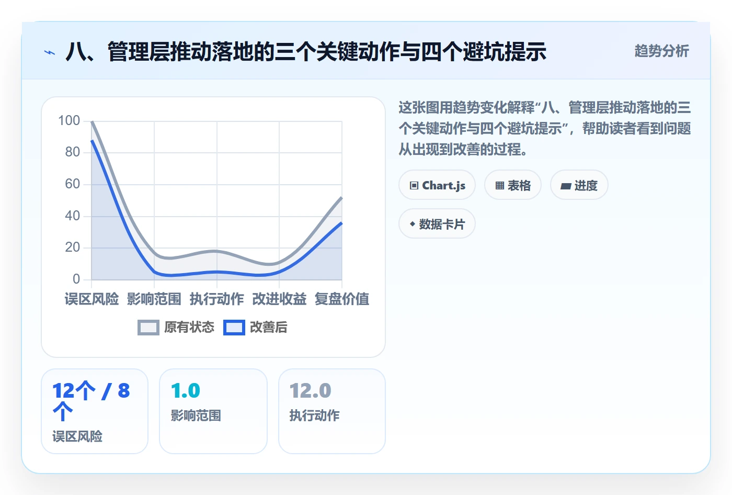Click the 复盘价值 x-axis label
This screenshot has width=732, height=495.
342,299
